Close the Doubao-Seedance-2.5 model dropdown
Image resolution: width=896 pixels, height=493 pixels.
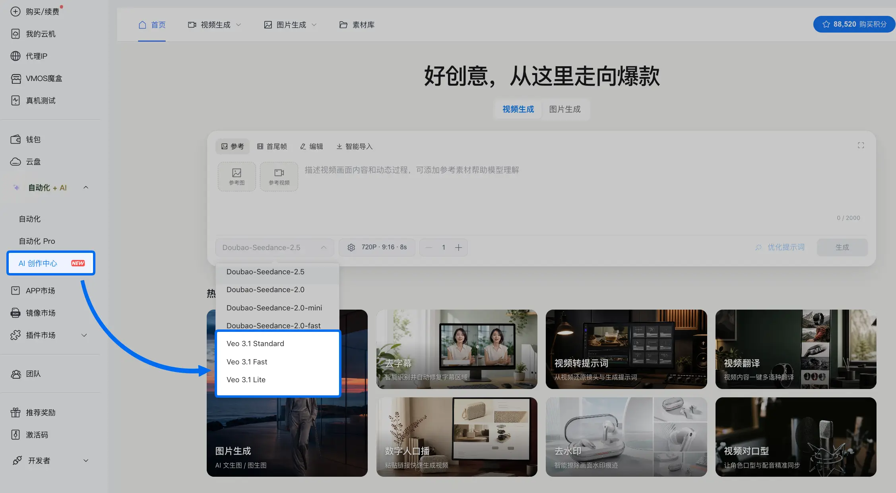pos(275,247)
